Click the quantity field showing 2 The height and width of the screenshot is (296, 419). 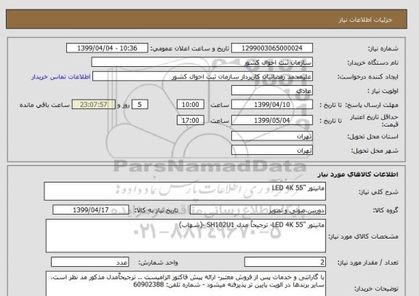click(x=285, y=262)
